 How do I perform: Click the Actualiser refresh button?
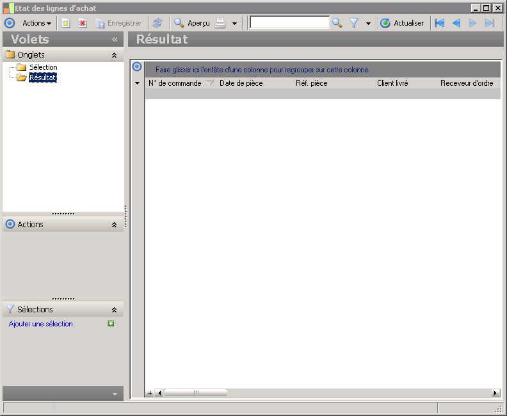point(402,23)
